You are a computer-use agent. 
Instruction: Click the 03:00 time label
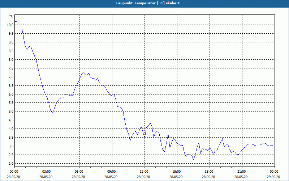coord(47,172)
